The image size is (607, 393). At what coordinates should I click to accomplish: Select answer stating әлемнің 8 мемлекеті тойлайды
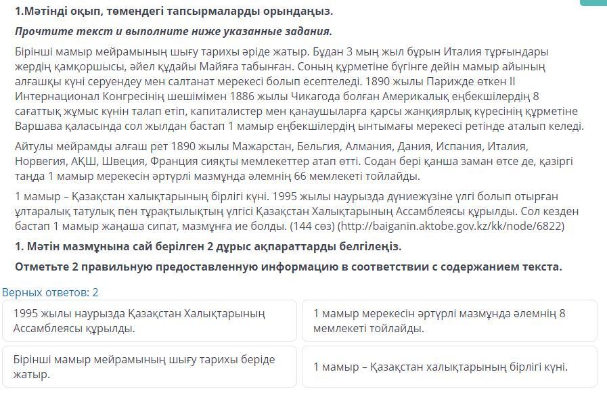tap(449, 321)
